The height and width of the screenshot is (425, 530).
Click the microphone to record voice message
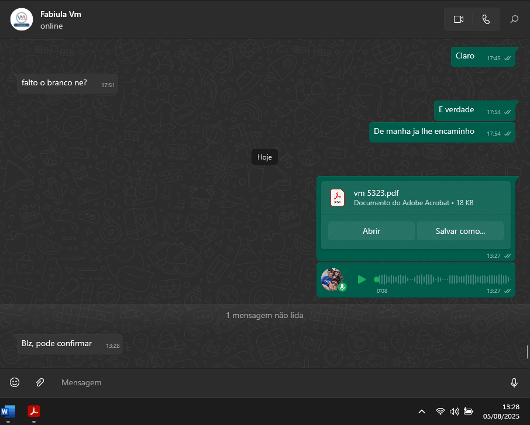pyautogui.click(x=514, y=383)
